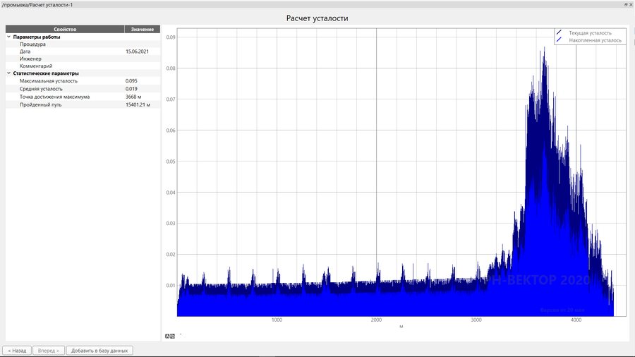635x357 pixels.
Task: Click the Дата value 15.06.2021
Action: point(138,52)
